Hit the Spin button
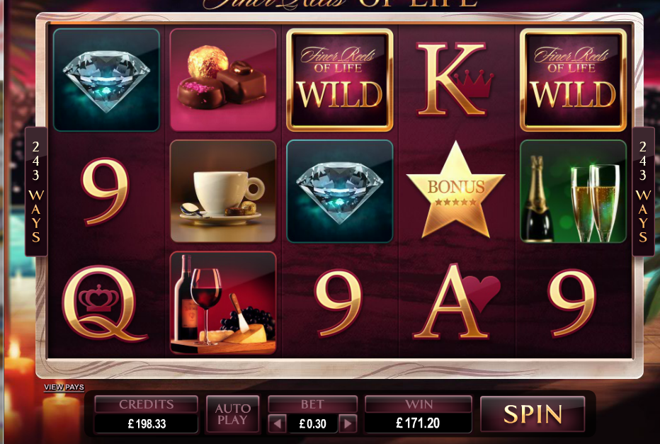The height and width of the screenshot is (444, 660). [533, 414]
